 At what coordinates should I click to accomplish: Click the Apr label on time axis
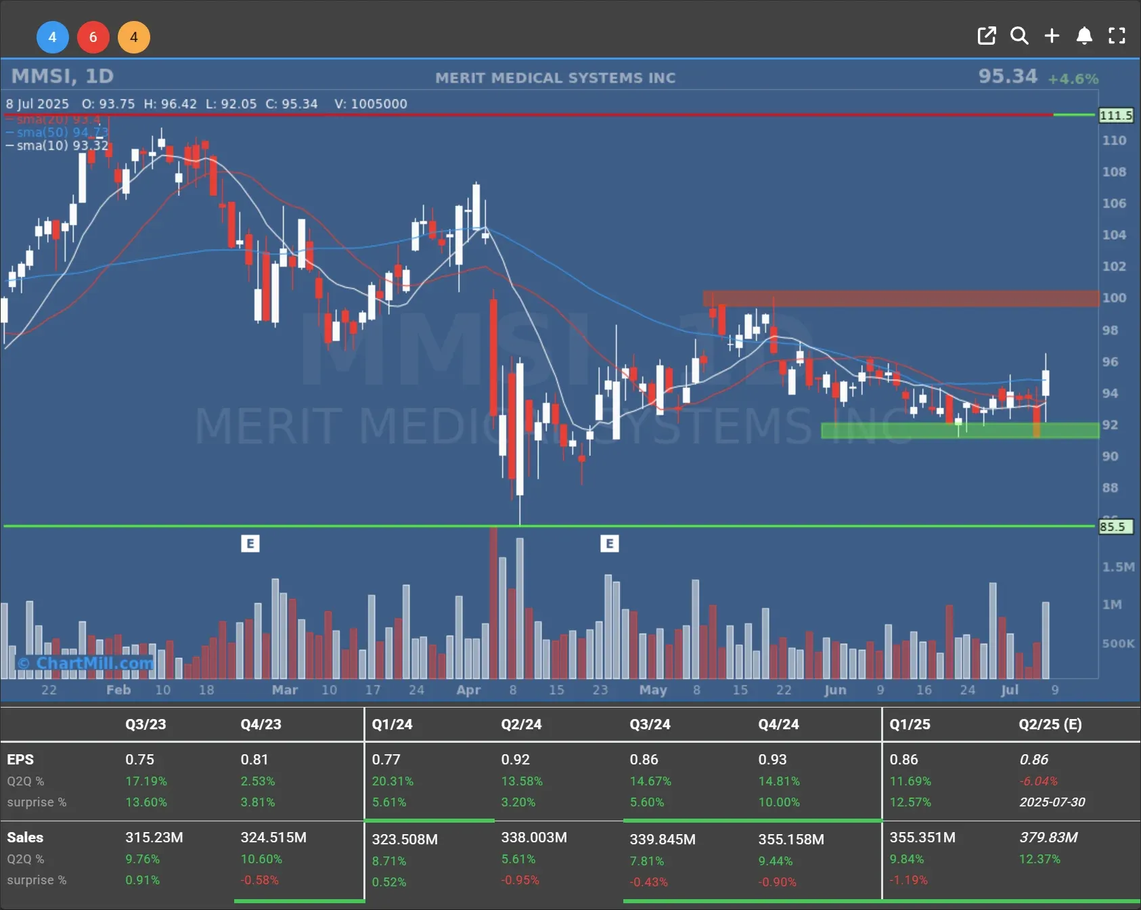(x=468, y=689)
